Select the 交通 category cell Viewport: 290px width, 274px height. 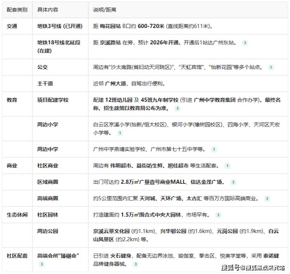12,26
